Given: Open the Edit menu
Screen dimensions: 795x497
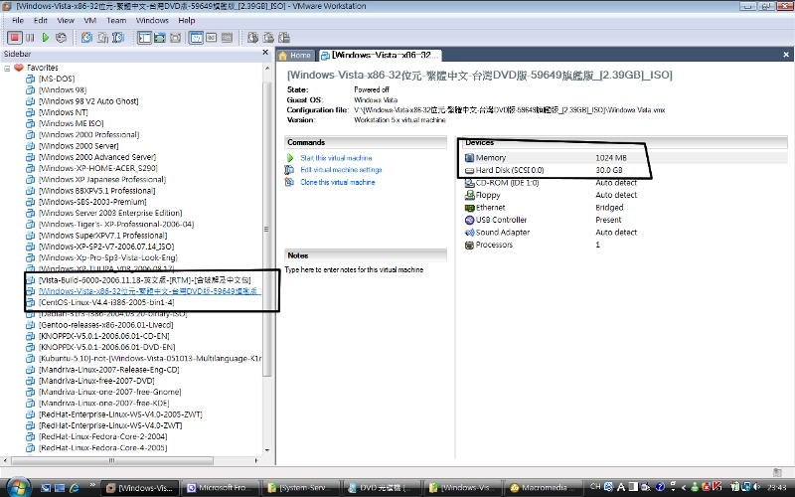Looking at the screenshot, I should tap(41, 20).
